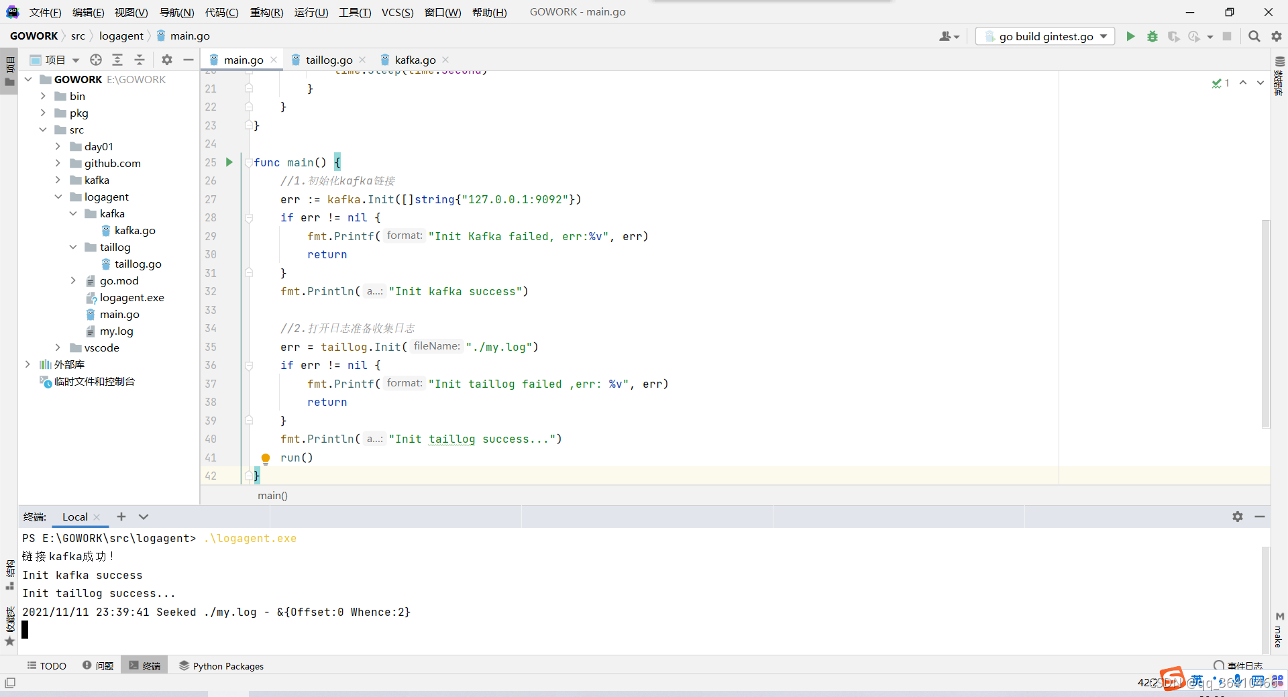
Task: Hide the terminal panel
Action: coord(1260,516)
